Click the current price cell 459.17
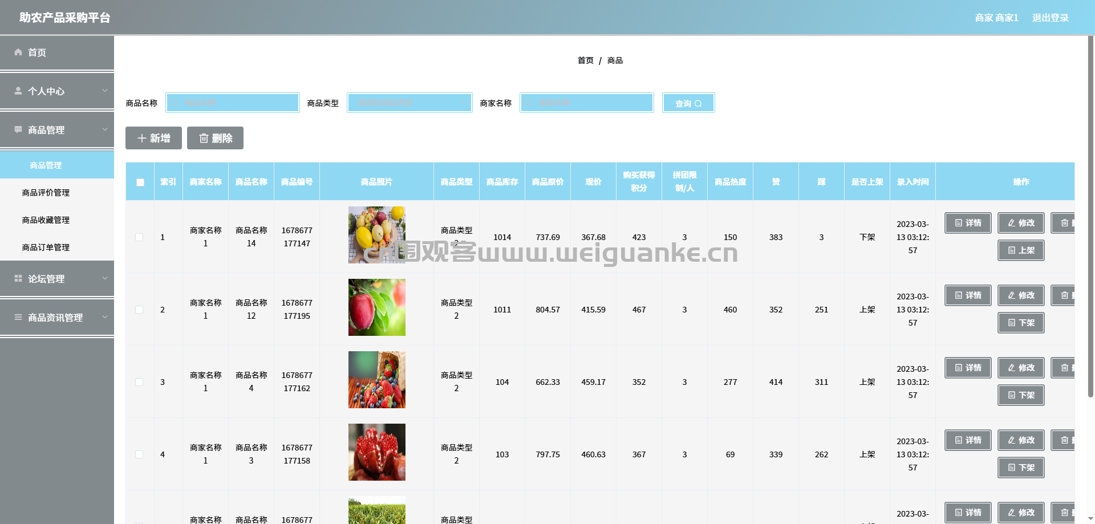Image resolution: width=1095 pixels, height=524 pixels. tap(593, 382)
